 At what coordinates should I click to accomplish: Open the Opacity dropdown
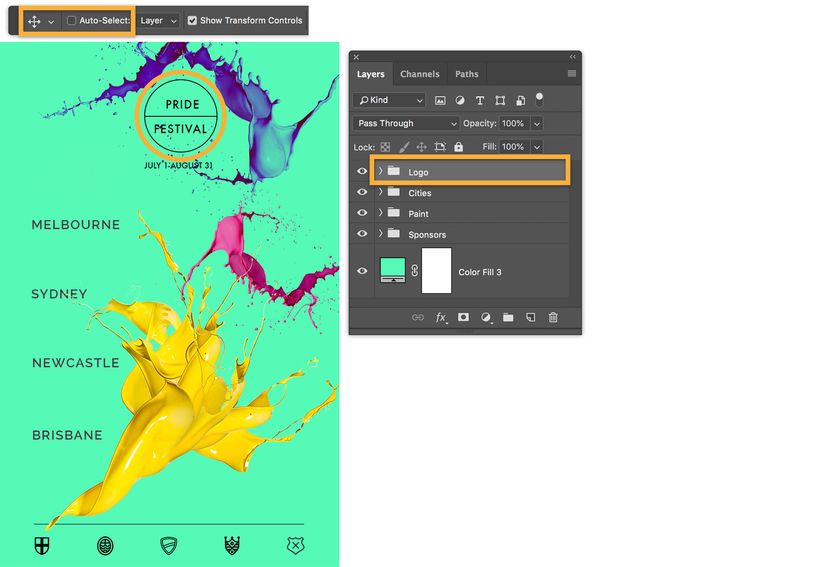(537, 123)
